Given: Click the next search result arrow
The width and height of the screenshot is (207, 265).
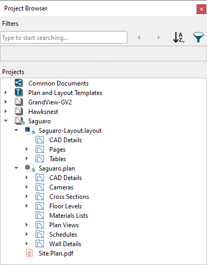Looking at the screenshot, I should (x=158, y=37).
